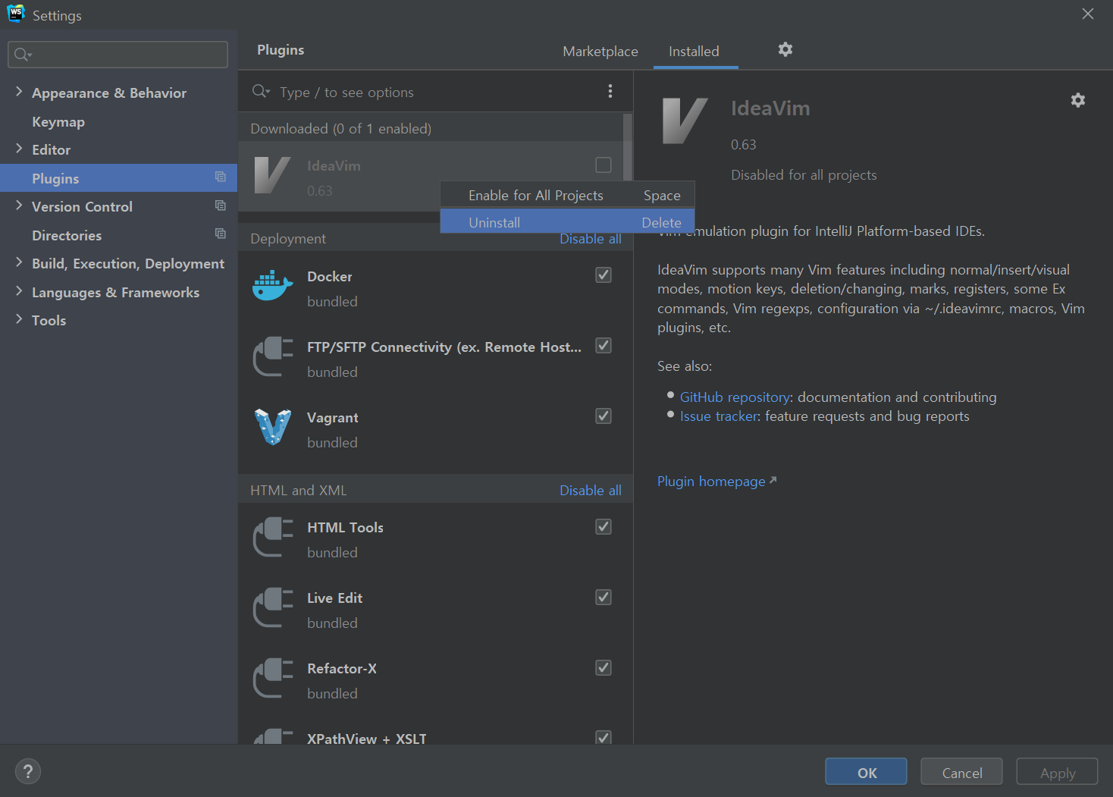Screen dimensions: 1113x797
Task: Click 'Downloaded (0 of 1 enabled)' header
Action: (x=340, y=128)
